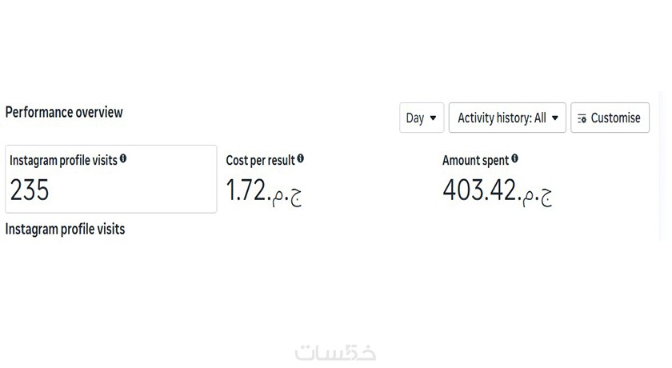
Task: Click the Cost per result label
Action: (x=260, y=160)
